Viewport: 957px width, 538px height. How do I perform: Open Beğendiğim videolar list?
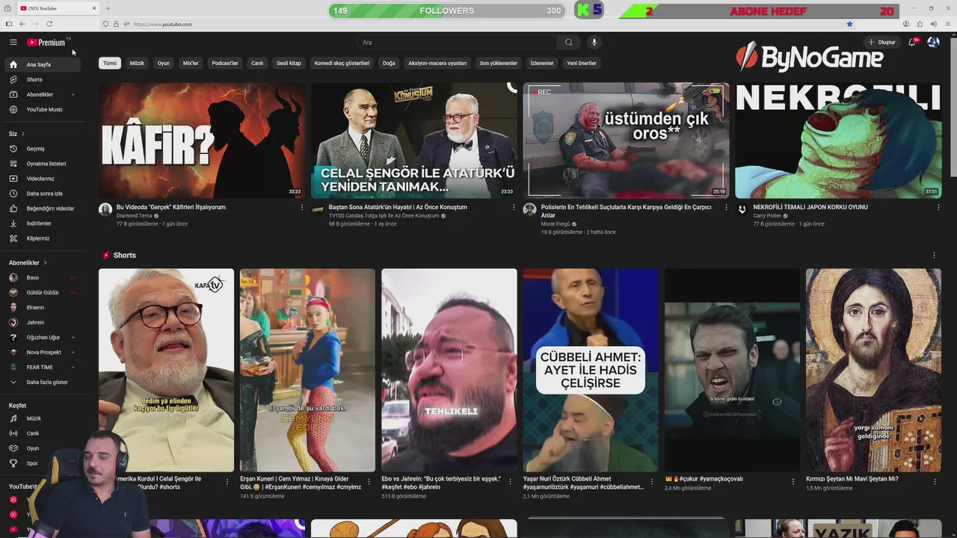pyautogui.click(x=42, y=208)
